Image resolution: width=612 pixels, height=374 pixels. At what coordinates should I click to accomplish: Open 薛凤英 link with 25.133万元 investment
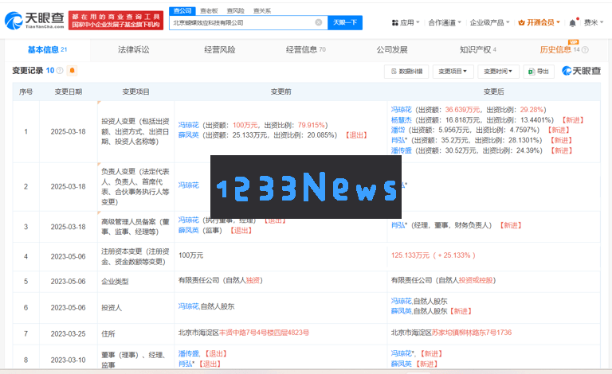pyautogui.click(x=189, y=134)
